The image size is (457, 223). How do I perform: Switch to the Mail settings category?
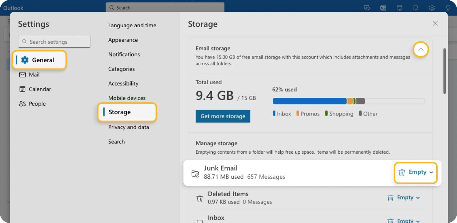coord(34,74)
